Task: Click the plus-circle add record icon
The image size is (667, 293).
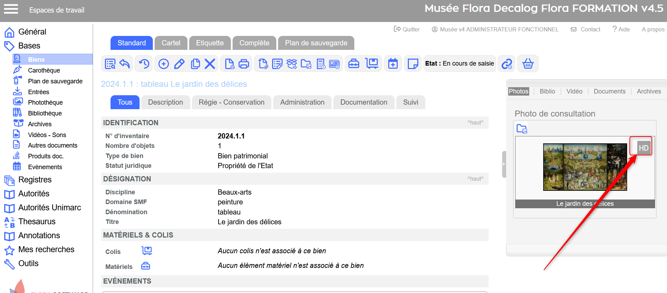Action: [163, 63]
